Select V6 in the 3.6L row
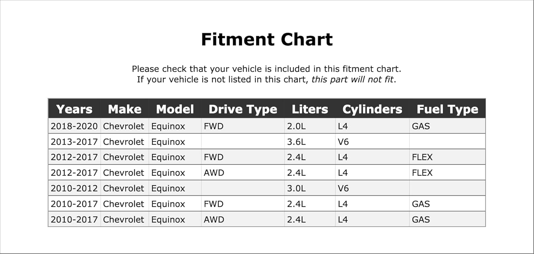 (343, 142)
